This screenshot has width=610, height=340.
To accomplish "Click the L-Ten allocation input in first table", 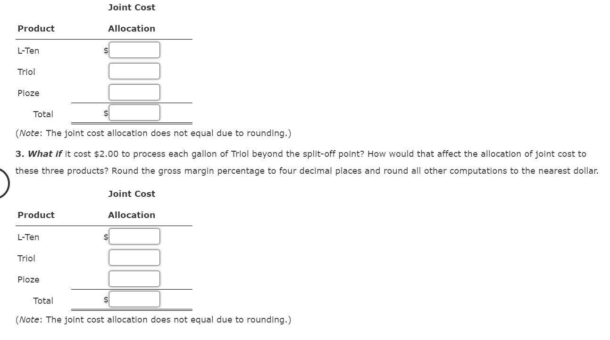I will (x=134, y=50).
